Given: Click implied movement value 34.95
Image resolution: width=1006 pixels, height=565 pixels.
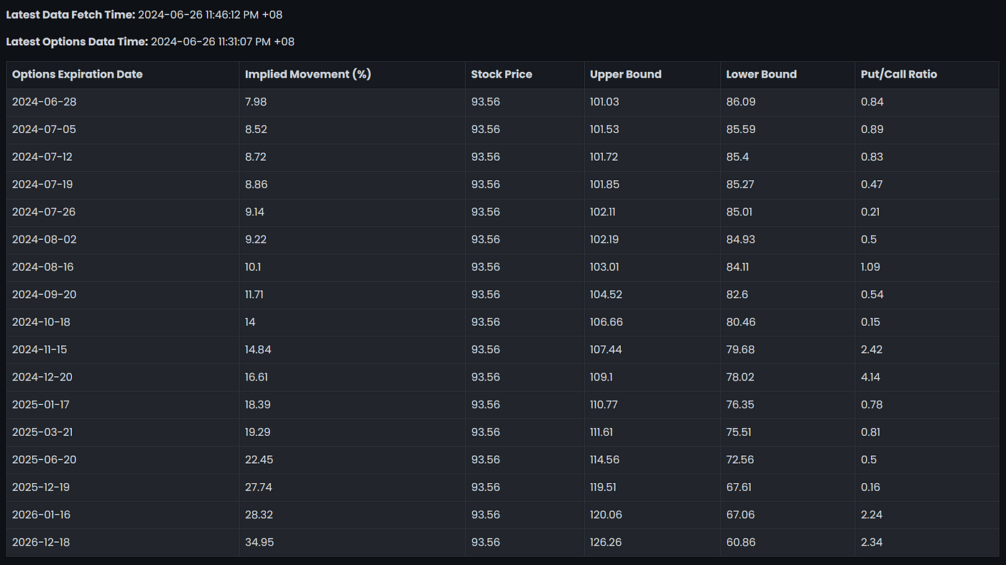Looking at the screenshot, I should click(x=259, y=542).
